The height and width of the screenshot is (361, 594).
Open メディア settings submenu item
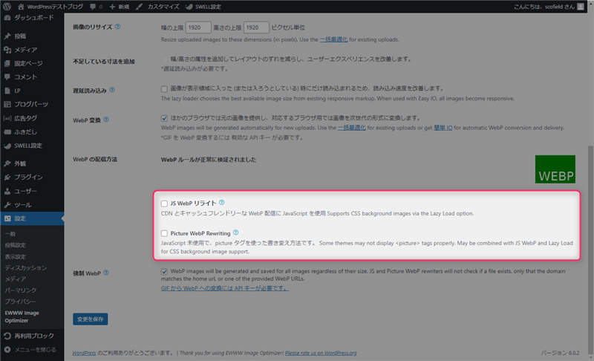(x=15, y=279)
